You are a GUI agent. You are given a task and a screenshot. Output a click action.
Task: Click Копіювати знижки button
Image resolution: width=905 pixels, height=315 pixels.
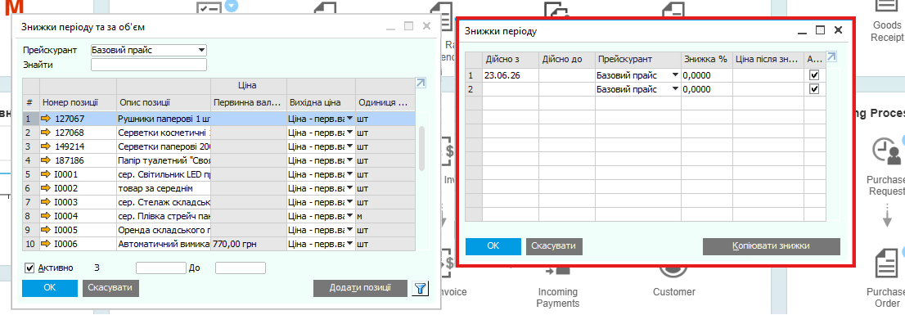tap(771, 245)
